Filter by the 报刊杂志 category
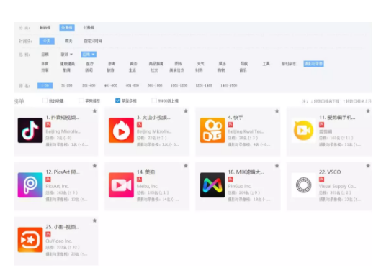The image size is (381, 275). coord(289,64)
